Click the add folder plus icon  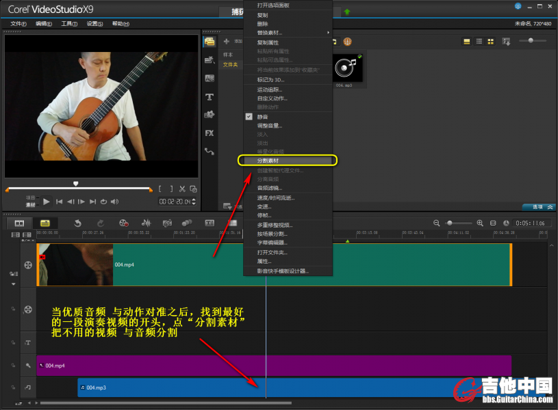tap(227, 41)
